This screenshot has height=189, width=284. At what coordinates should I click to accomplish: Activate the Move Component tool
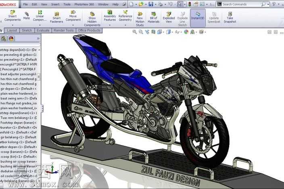(x=73, y=16)
